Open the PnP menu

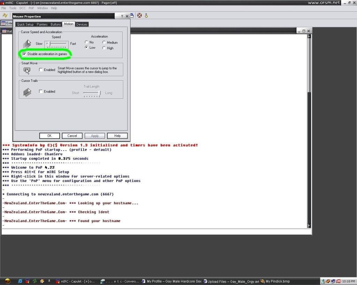pos(31,8)
